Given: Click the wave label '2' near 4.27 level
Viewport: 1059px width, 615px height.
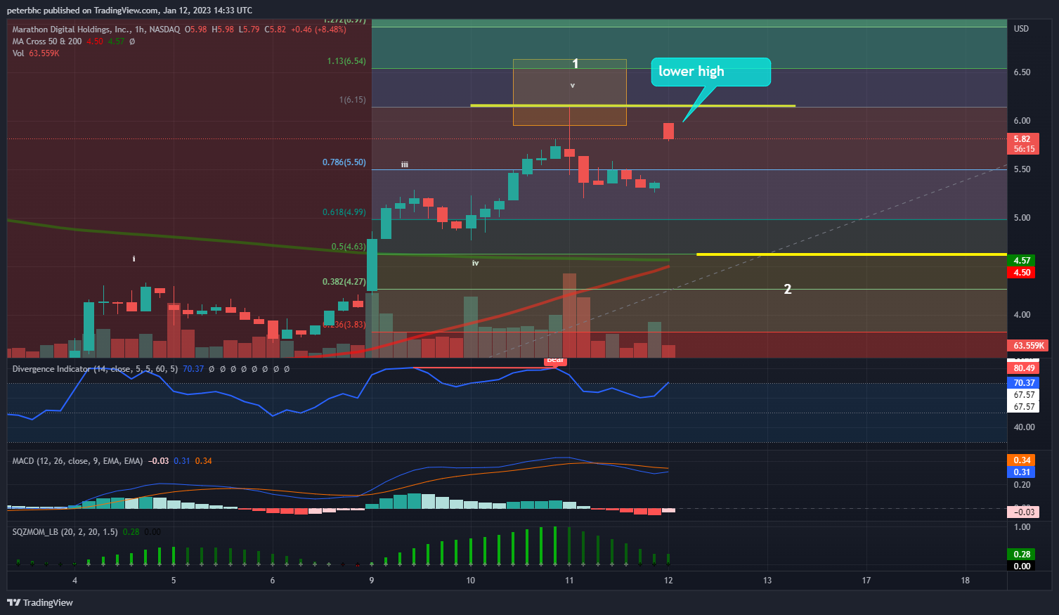Looking at the screenshot, I should coord(788,289).
